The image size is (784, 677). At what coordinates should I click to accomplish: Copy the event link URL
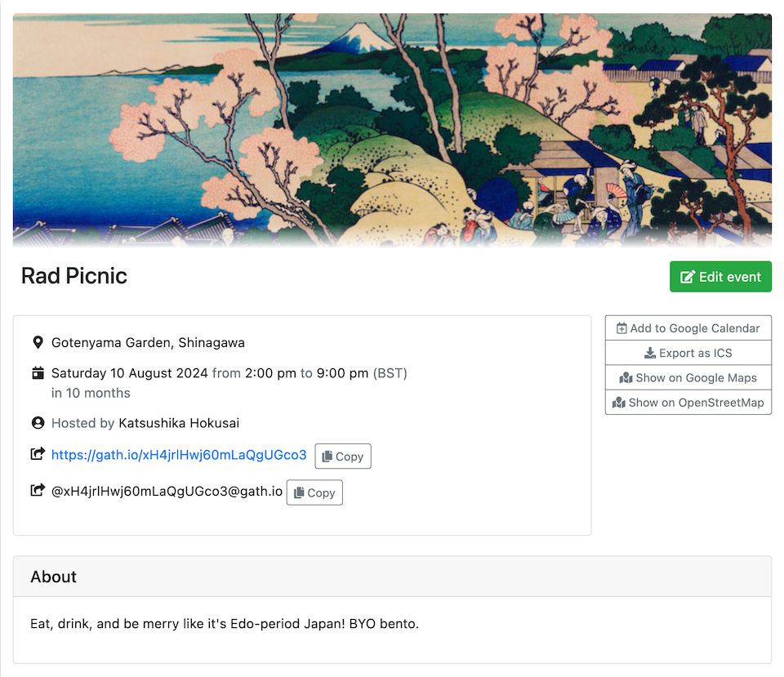point(342,456)
